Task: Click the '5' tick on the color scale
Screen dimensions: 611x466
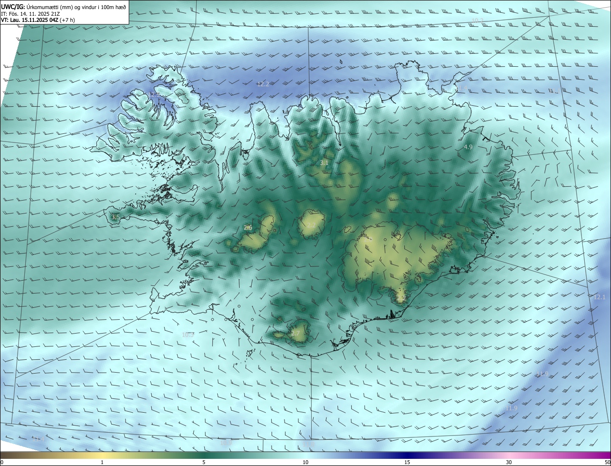Action: point(204,462)
